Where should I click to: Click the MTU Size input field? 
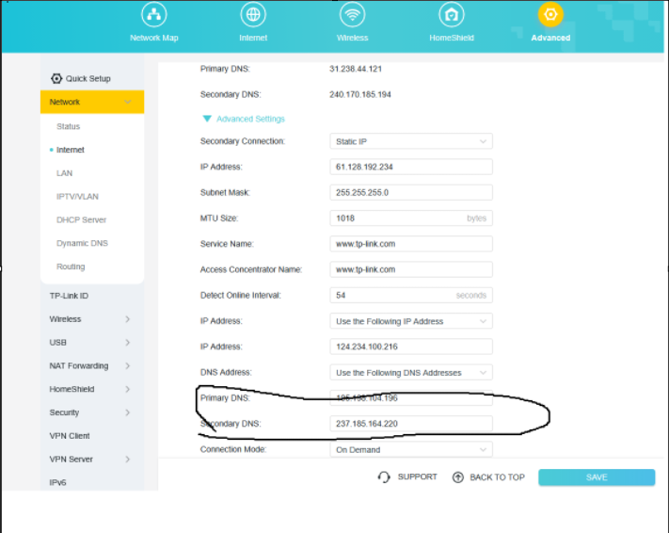(411, 218)
